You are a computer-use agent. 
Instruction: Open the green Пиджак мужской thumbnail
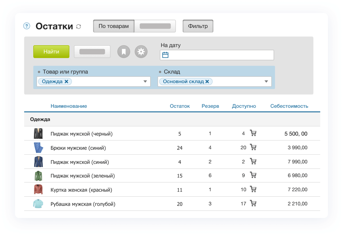(38, 176)
